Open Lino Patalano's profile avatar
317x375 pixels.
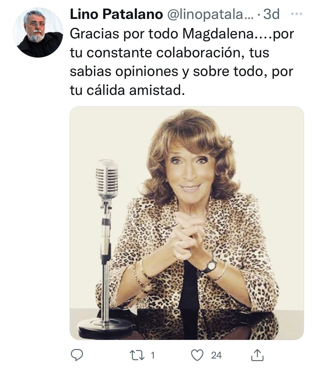click(38, 32)
